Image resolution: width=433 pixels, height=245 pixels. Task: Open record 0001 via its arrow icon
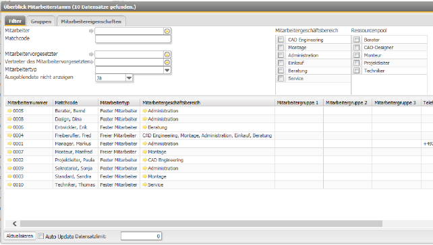(9, 143)
